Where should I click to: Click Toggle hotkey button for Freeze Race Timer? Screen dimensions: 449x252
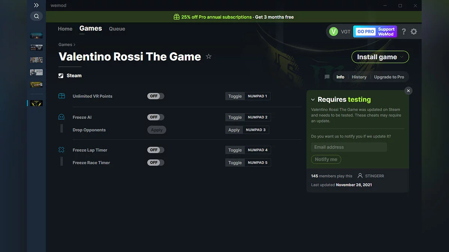pos(235,163)
